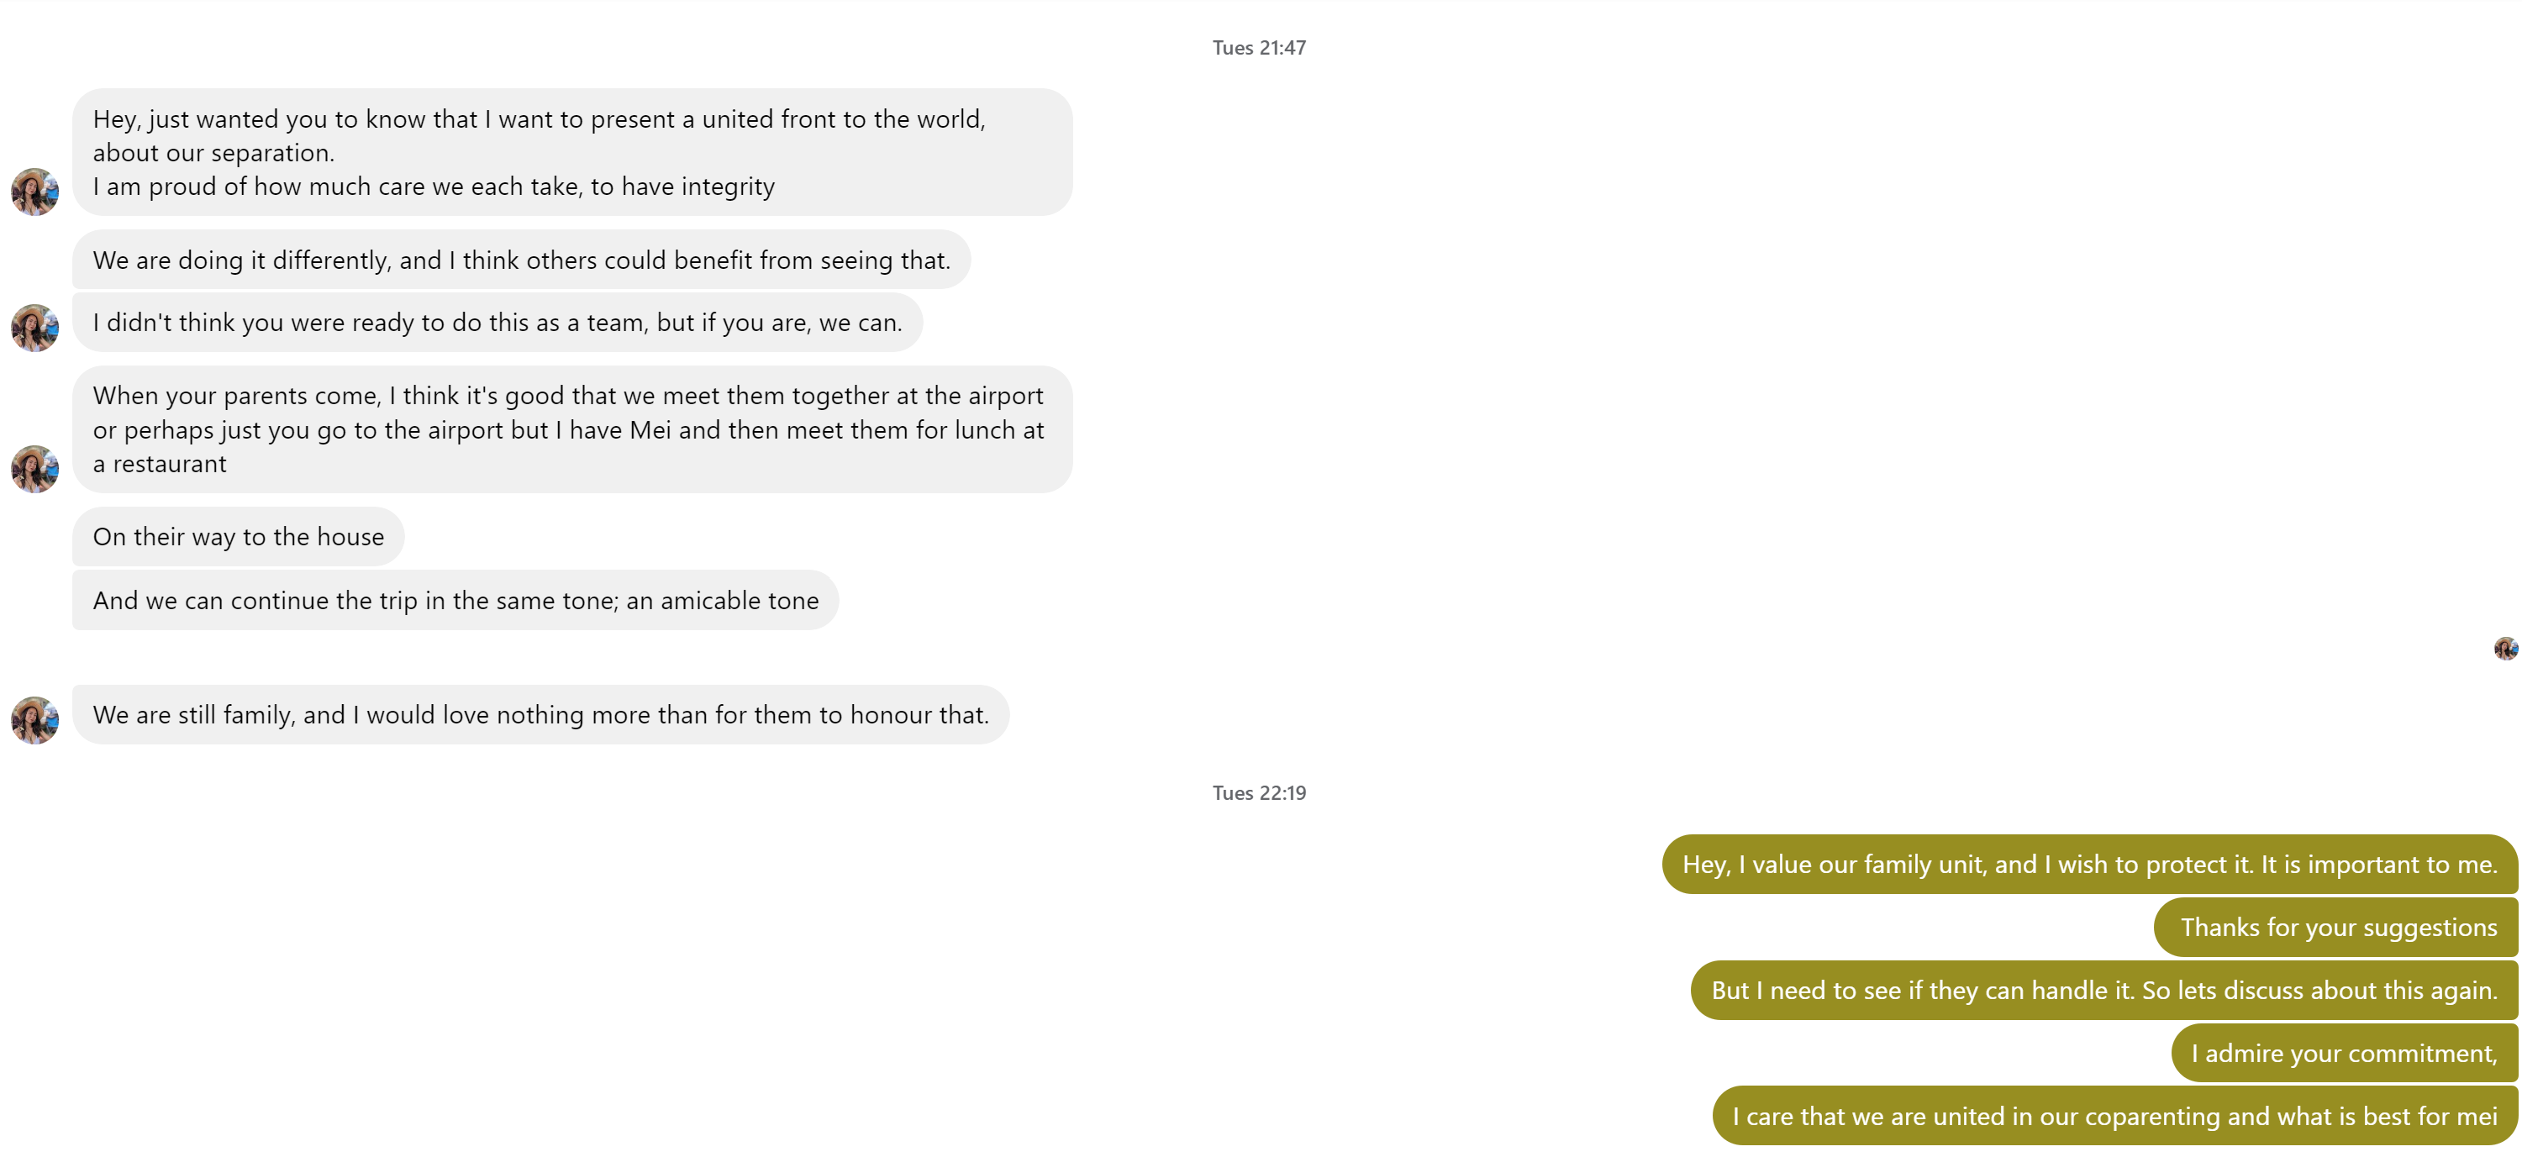Click avatar next to the "united front" message
Viewport: 2522px width, 1157px height.
pos(34,192)
